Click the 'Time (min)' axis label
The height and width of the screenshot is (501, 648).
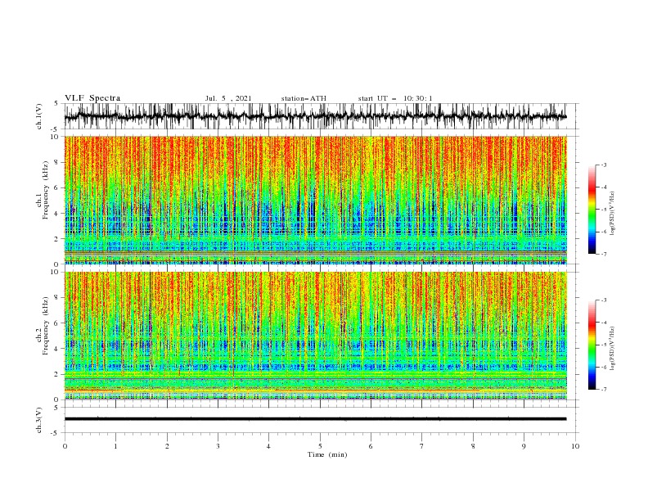point(327,454)
